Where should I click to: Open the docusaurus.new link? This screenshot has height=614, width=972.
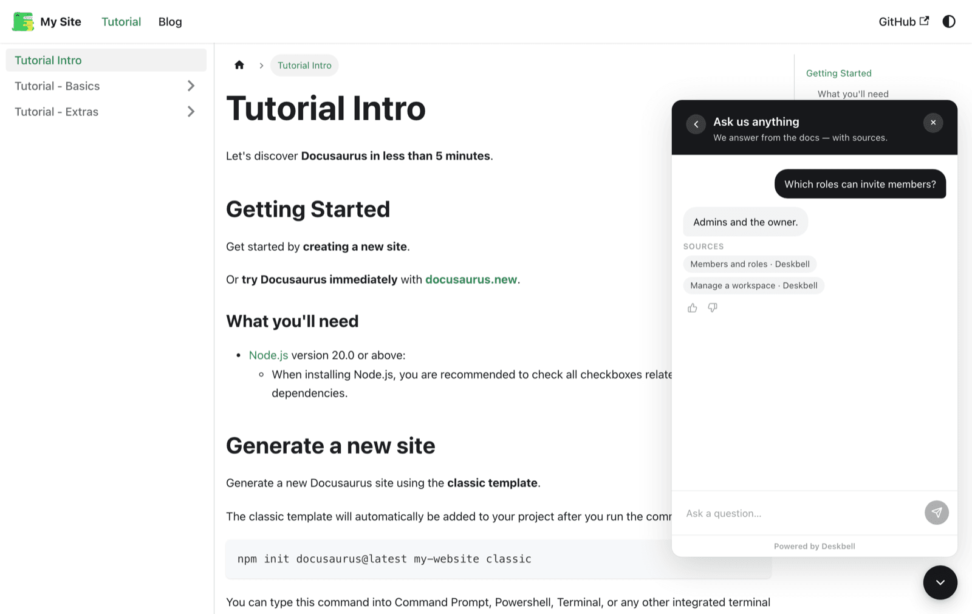coord(471,279)
